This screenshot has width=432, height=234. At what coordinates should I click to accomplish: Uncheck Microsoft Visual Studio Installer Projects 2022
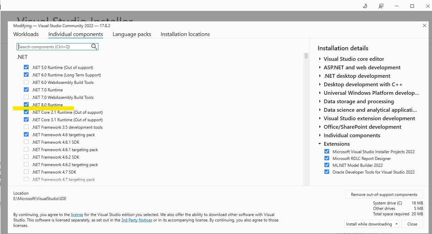(x=327, y=151)
